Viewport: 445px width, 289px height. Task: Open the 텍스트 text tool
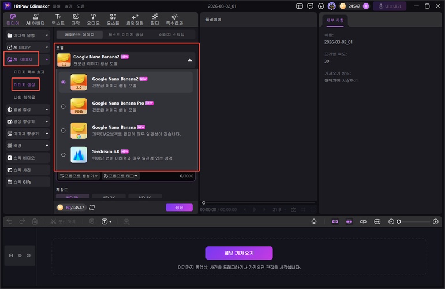coord(58,20)
